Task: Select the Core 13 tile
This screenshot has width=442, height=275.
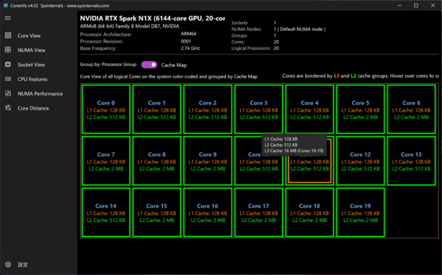Action: [411, 161]
